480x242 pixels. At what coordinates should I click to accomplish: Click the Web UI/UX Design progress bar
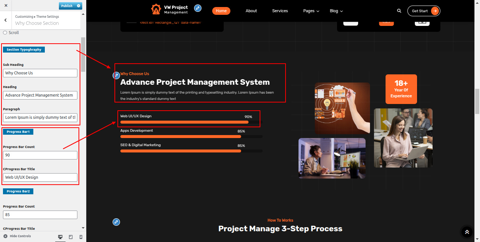click(x=184, y=122)
